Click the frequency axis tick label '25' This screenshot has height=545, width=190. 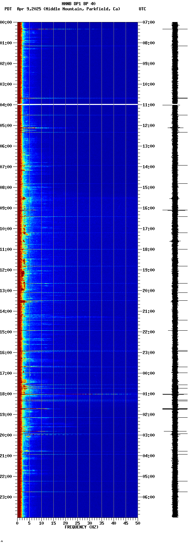click(x=77, y=523)
